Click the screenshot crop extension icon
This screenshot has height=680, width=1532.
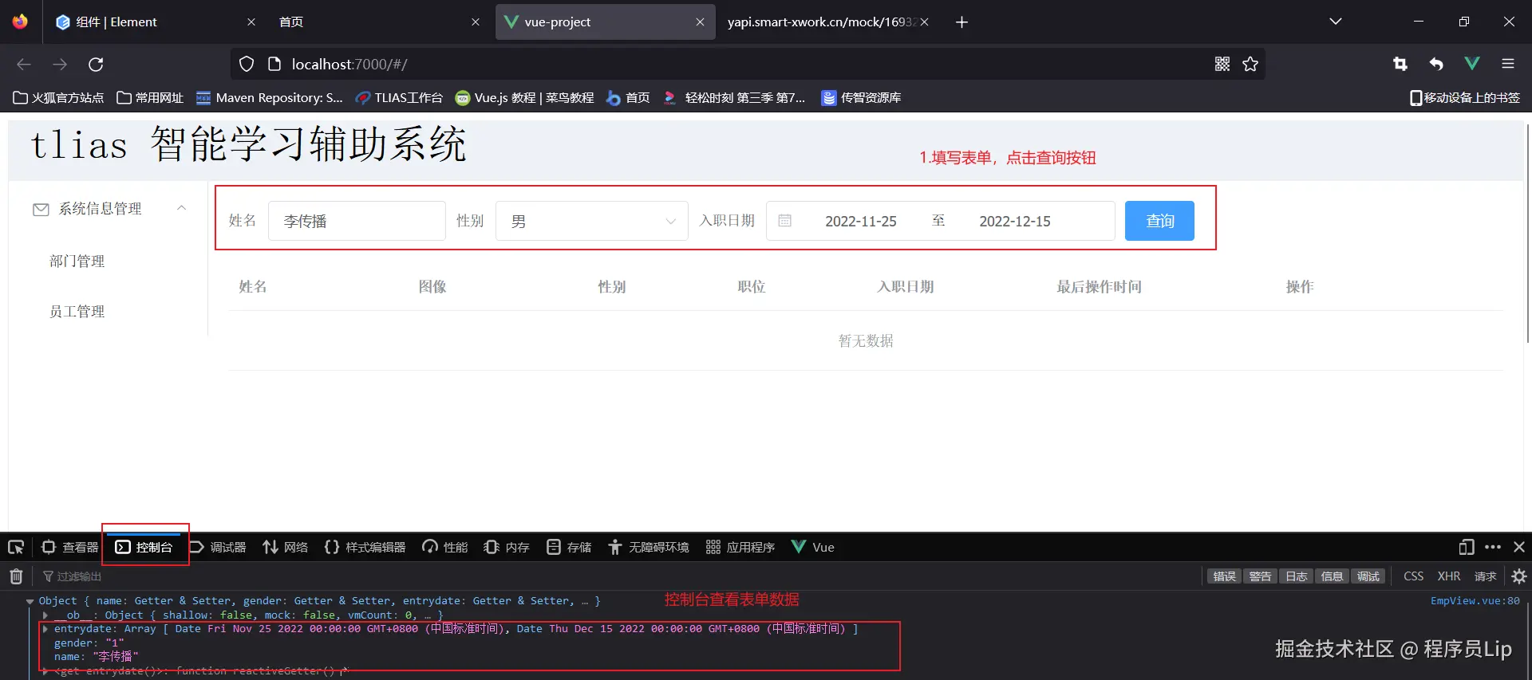pos(1400,64)
